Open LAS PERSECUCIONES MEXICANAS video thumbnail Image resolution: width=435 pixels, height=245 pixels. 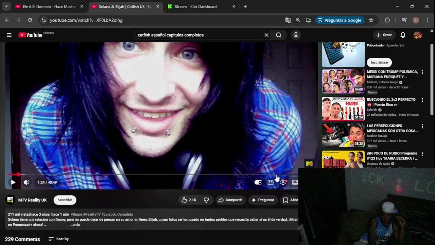tap(343, 135)
